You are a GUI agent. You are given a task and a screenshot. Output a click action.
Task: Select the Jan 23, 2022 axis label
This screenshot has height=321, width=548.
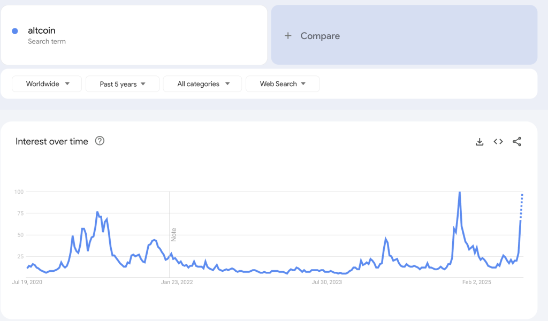tap(177, 282)
